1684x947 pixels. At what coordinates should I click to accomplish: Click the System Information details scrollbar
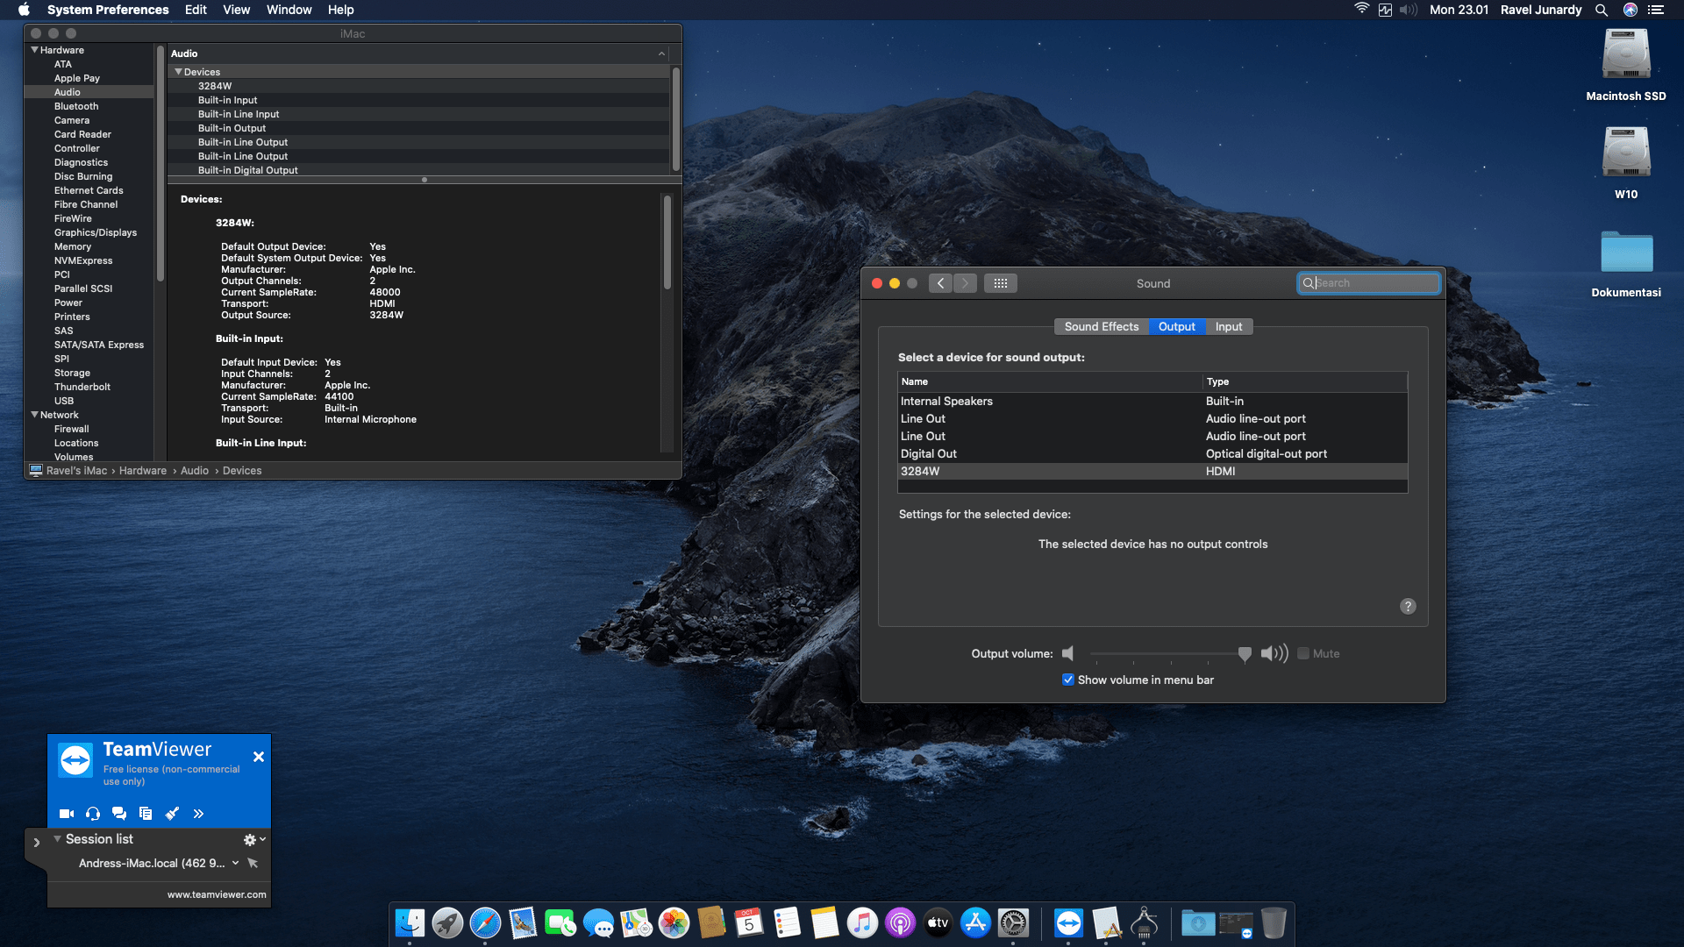(x=667, y=243)
